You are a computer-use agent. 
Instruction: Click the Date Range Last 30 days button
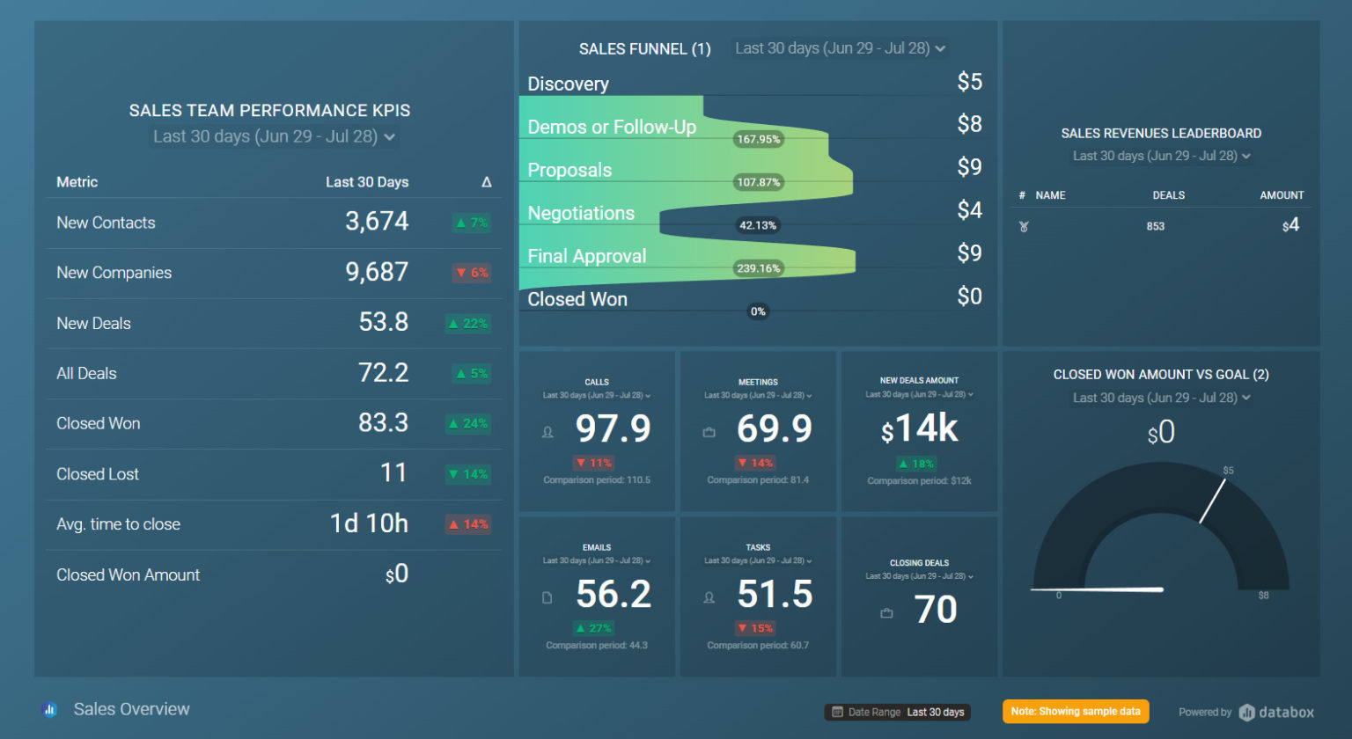898,712
